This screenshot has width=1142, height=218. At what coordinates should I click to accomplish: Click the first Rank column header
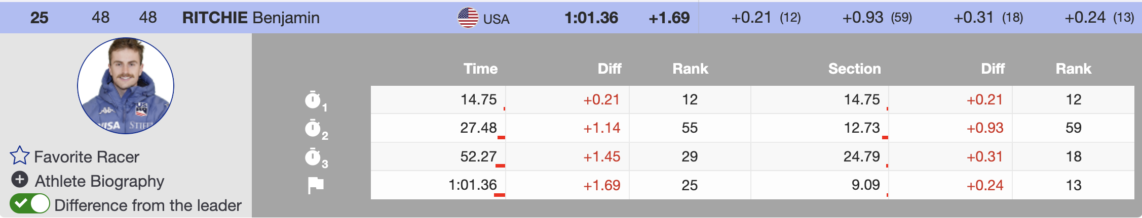(x=690, y=69)
